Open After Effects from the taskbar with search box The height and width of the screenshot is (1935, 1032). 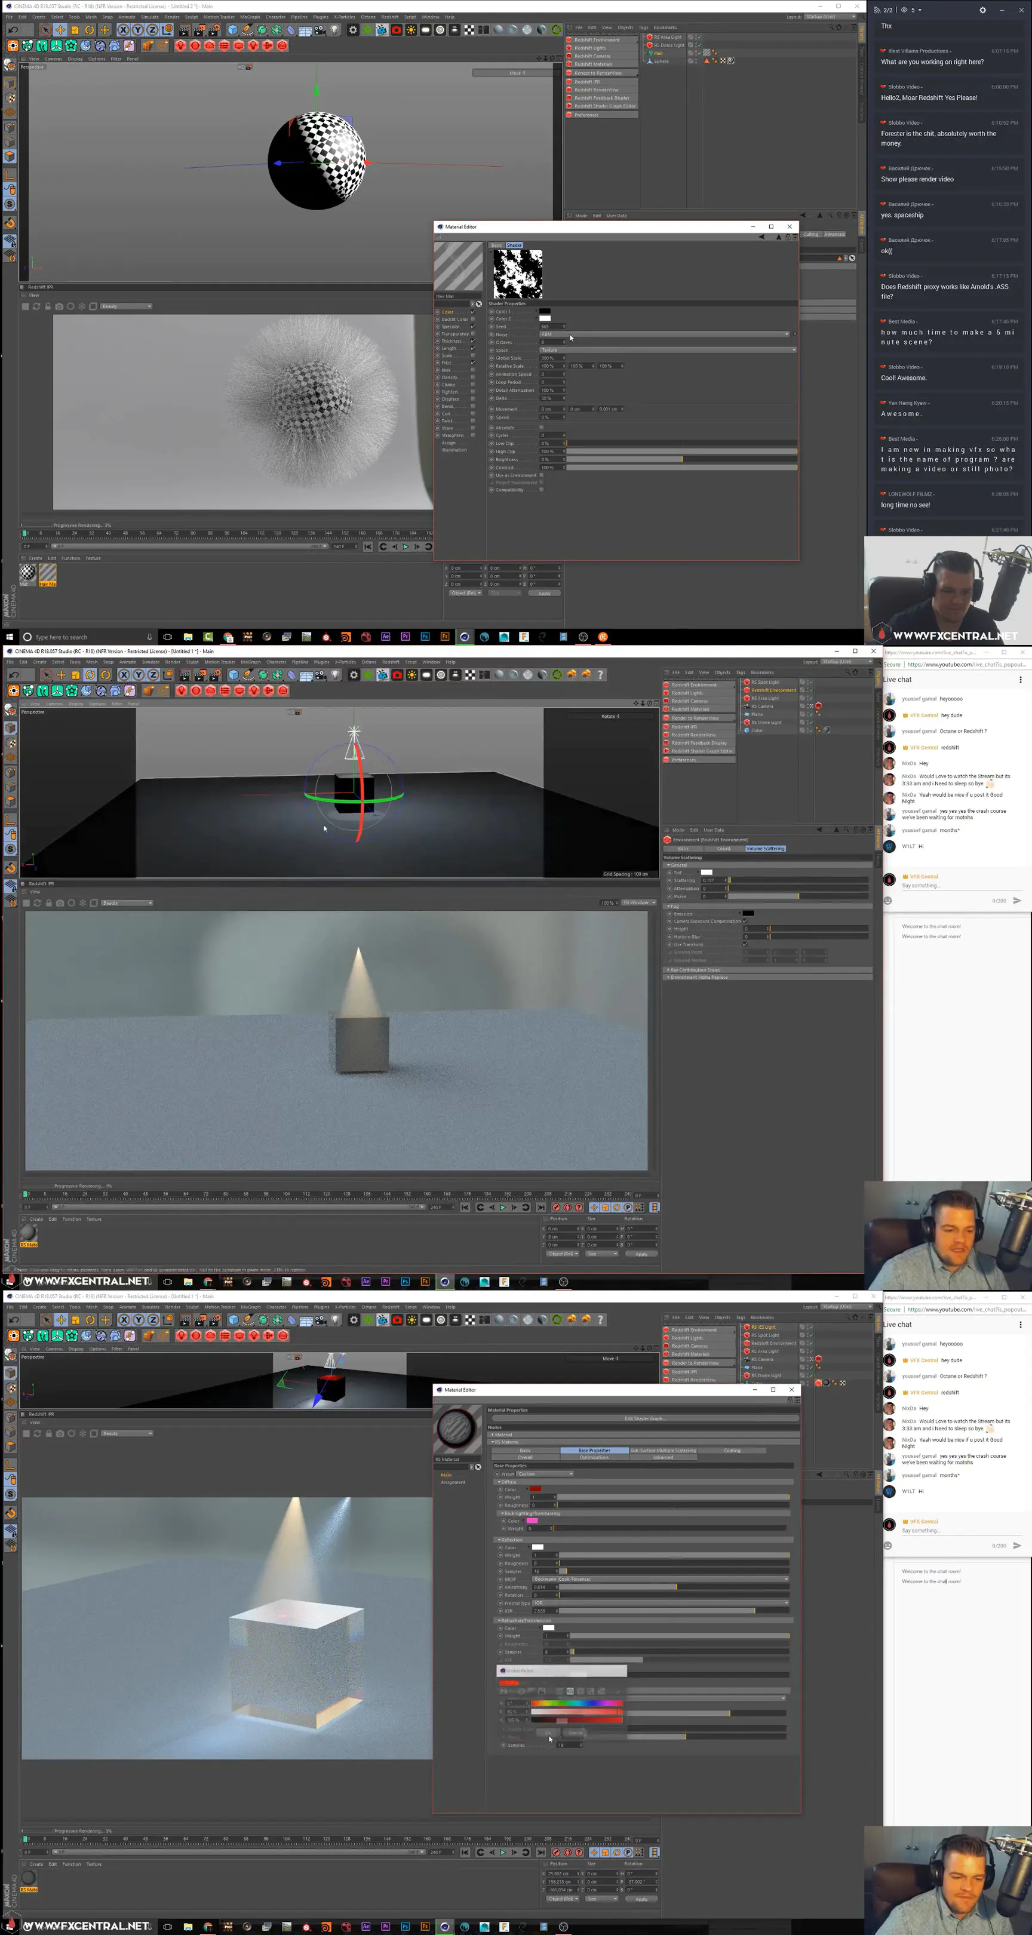tap(385, 637)
